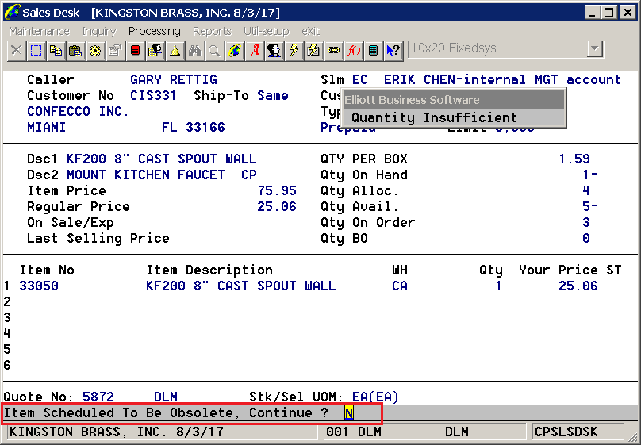Click the chain link icon
This screenshot has width=641, height=445.
click(333, 51)
